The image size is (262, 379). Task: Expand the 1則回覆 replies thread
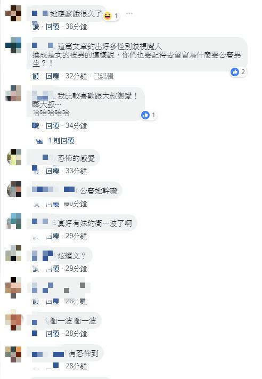(x=61, y=140)
